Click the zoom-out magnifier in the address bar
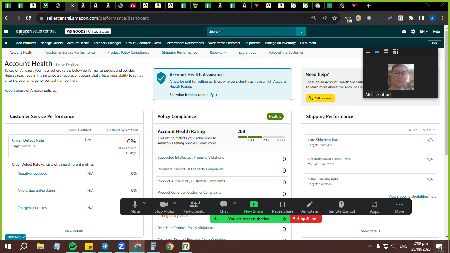Image resolution: width=450 pixels, height=253 pixels. tap(314, 18)
